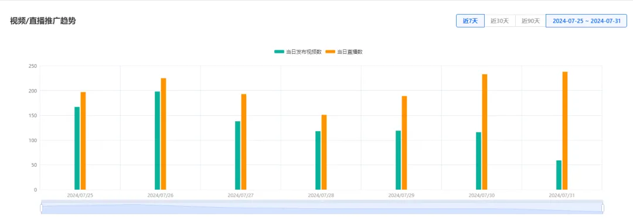Click the orange bar for 2024/07/30

[485, 132]
